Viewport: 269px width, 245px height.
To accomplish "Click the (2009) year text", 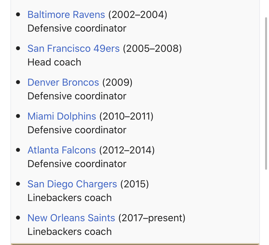I will [x=117, y=82].
